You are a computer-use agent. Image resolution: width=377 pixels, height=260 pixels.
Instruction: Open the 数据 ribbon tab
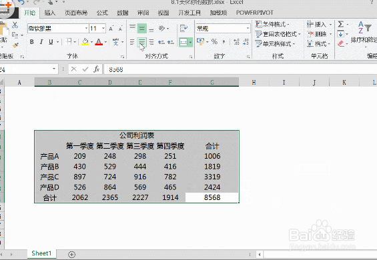click(123, 13)
